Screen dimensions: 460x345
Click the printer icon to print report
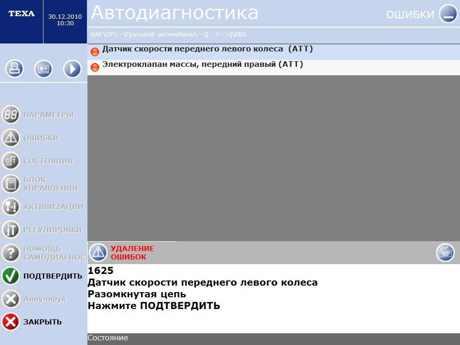[x=14, y=69]
